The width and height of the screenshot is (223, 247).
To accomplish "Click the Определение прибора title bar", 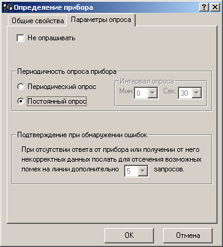I will point(106,7).
